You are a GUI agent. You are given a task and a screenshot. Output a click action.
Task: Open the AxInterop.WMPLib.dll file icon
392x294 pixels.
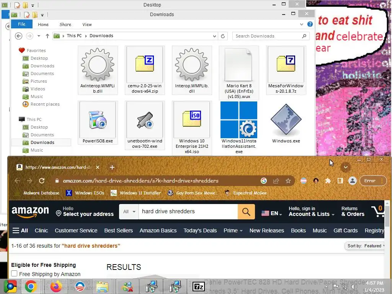coord(98,64)
